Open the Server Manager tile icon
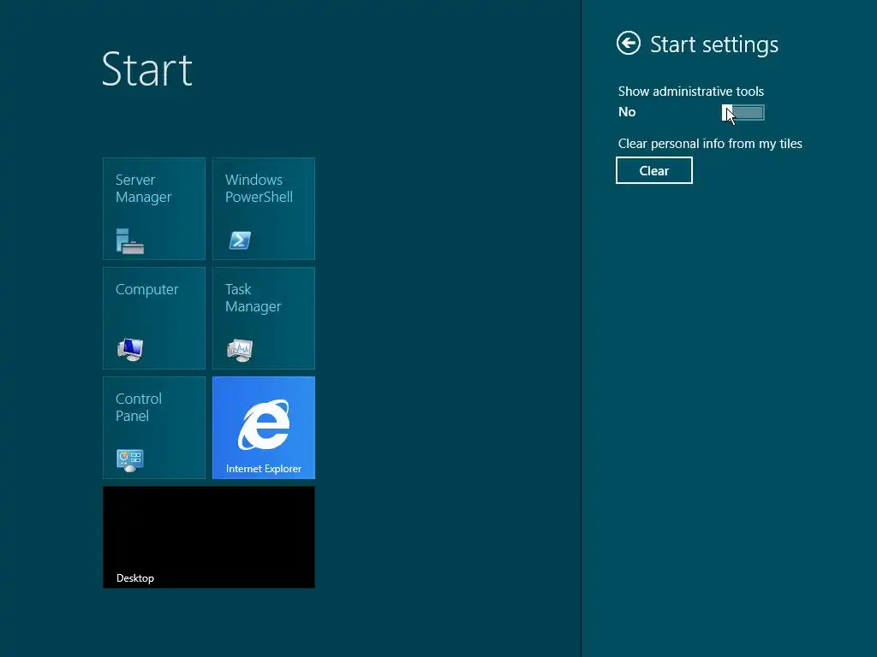This screenshot has width=877, height=657. click(130, 240)
